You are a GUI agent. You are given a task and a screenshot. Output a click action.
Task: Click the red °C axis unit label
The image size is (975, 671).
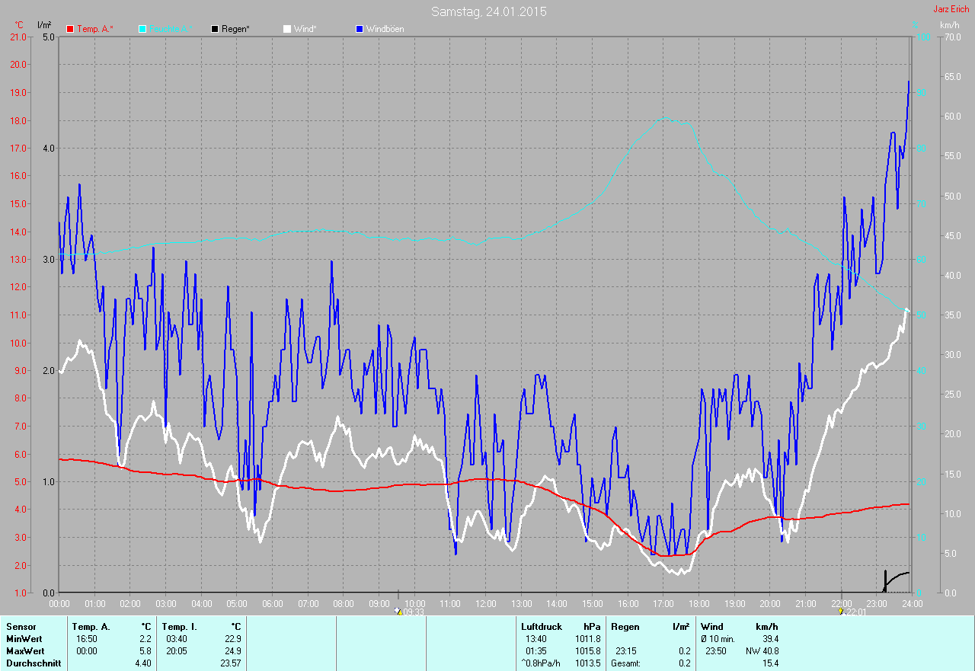pos(20,25)
